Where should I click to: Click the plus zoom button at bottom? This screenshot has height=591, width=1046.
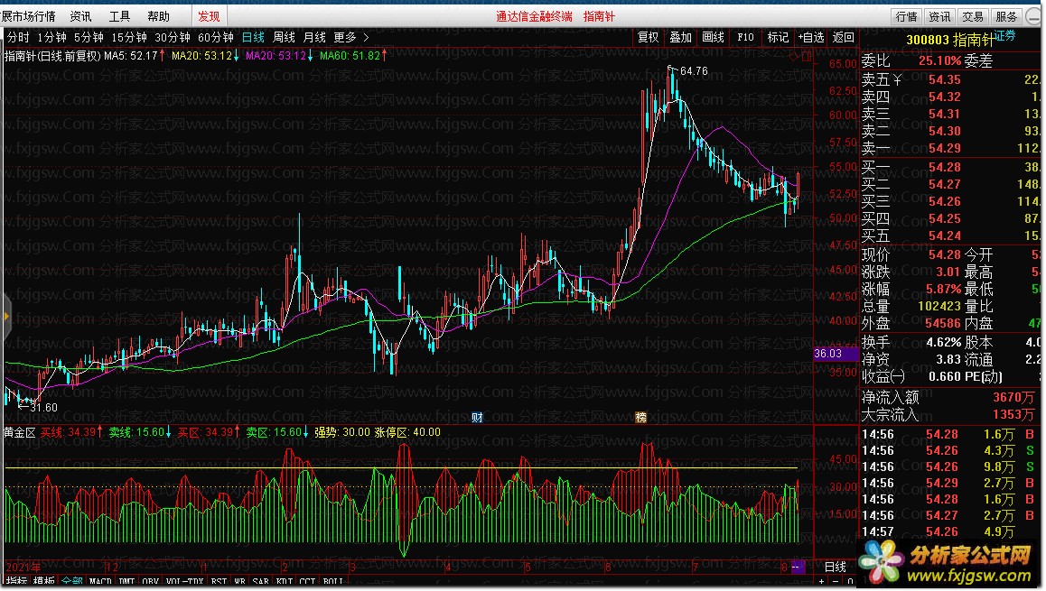point(821,582)
